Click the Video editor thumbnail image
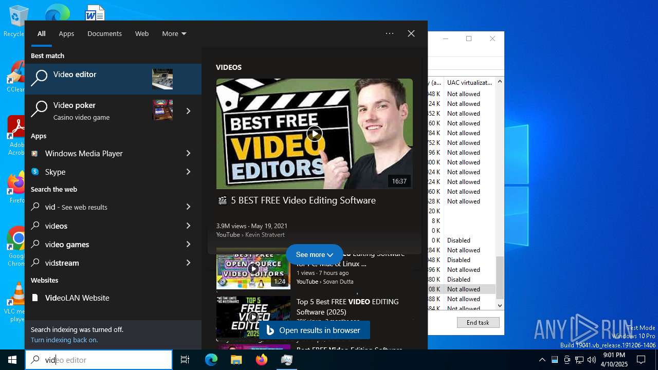 [162, 79]
